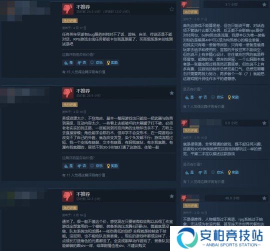
Task: Click the thumbs-down icon of the 20.5-hour review
Action: pyautogui.click(x=67, y=93)
